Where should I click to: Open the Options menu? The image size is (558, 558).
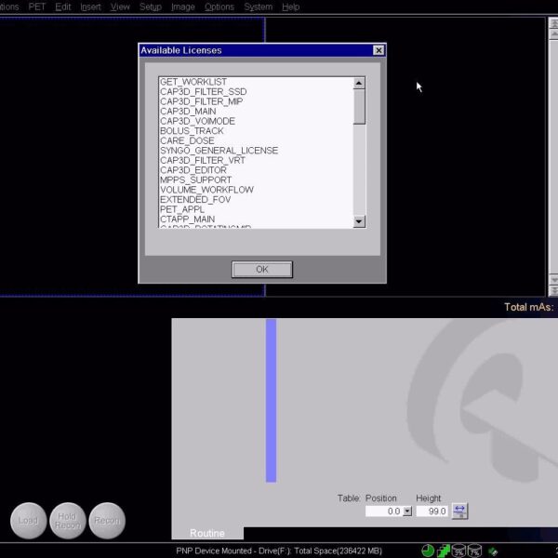pyautogui.click(x=219, y=7)
